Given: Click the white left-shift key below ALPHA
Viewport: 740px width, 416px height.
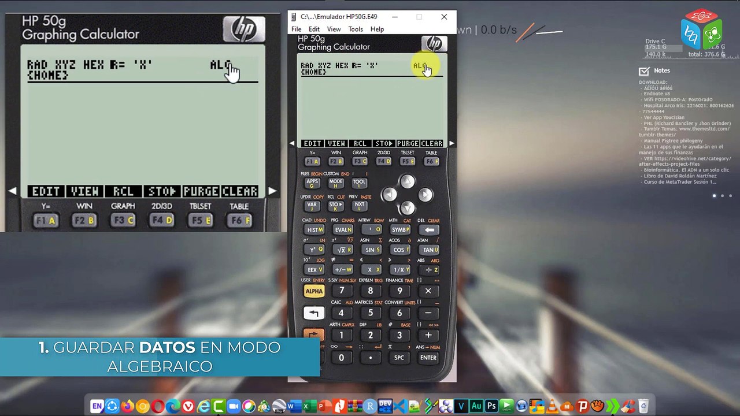Looking at the screenshot, I should pyautogui.click(x=314, y=313).
